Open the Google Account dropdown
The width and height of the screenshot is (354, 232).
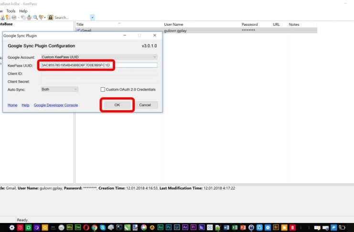coord(99,57)
